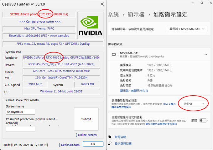Click the Build: [Feb 15 2024 @ 17:30:19] text
This screenshot has width=213, height=150.
point(25,145)
